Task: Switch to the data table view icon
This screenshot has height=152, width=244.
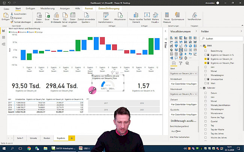Action: 3,38
